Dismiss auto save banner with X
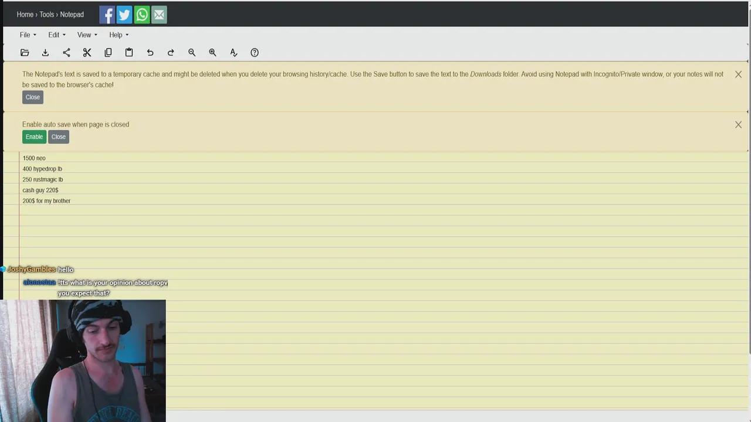This screenshot has width=751, height=422. click(x=738, y=125)
